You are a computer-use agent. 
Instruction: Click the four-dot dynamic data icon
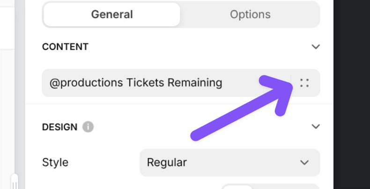pos(304,83)
